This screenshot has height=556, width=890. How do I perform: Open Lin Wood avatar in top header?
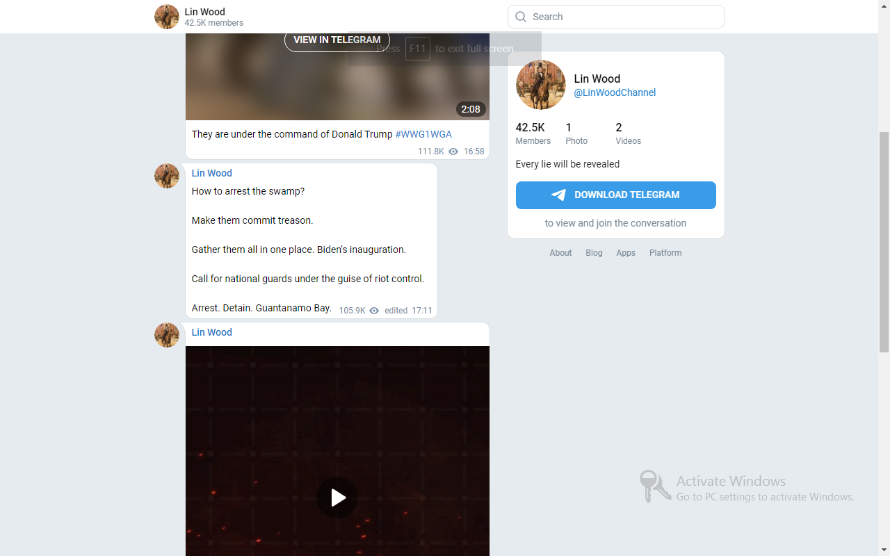pyautogui.click(x=167, y=17)
